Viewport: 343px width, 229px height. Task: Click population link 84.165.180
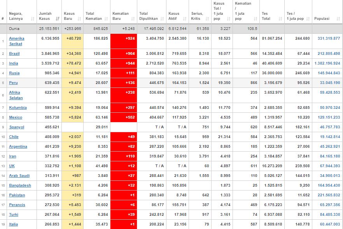coord(330,156)
